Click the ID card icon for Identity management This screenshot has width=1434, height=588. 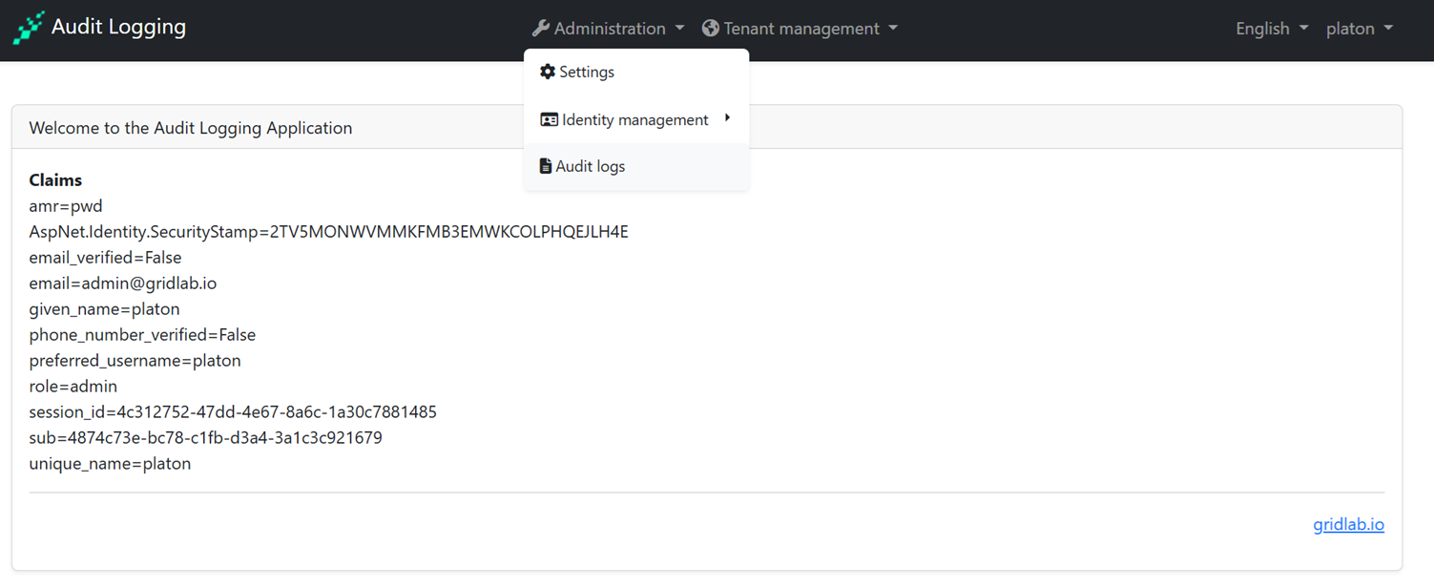point(549,119)
